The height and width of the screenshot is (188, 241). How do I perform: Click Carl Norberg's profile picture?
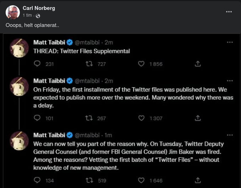tap(13, 12)
